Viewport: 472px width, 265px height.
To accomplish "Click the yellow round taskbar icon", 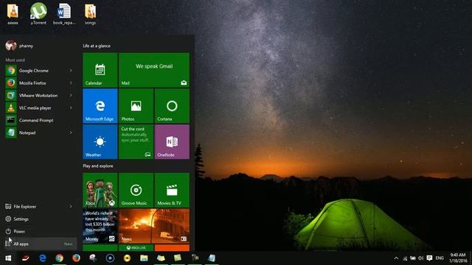I will point(127,258).
